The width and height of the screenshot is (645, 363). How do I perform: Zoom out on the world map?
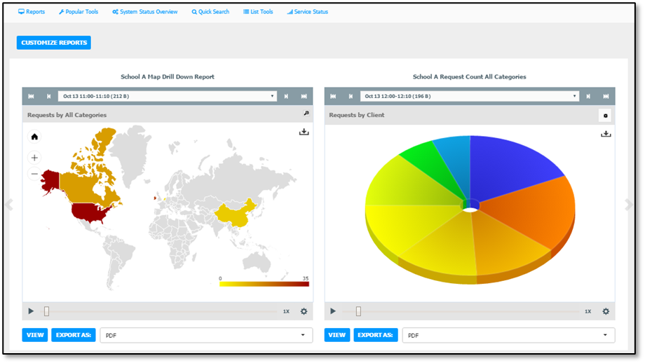(x=34, y=174)
